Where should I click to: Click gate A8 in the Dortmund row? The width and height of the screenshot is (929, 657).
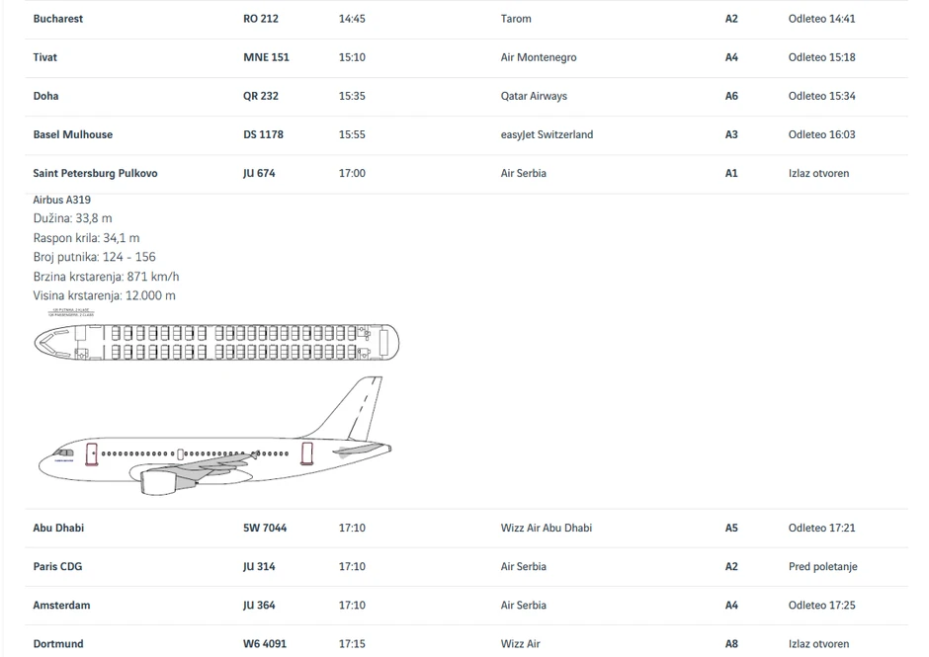731,644
